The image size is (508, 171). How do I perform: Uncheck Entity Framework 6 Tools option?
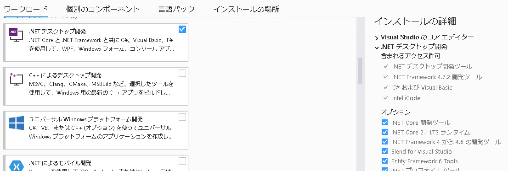click(x=384, y=161)
